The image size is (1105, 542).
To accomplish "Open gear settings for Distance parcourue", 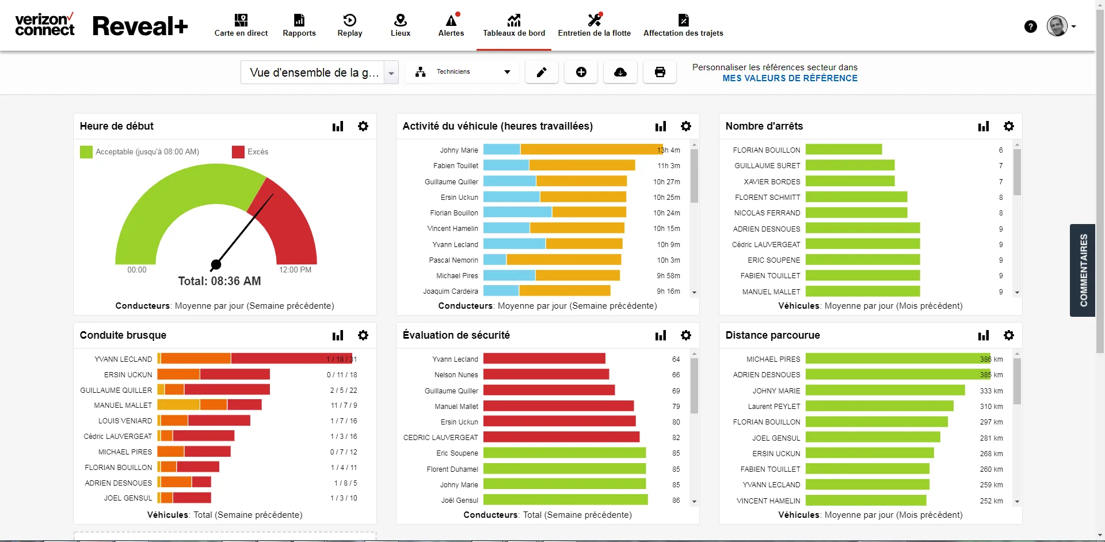I will [1009, 335].
